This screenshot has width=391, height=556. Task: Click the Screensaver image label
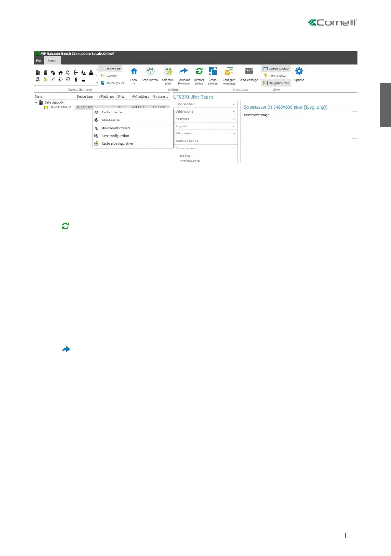tap(256, 115)
